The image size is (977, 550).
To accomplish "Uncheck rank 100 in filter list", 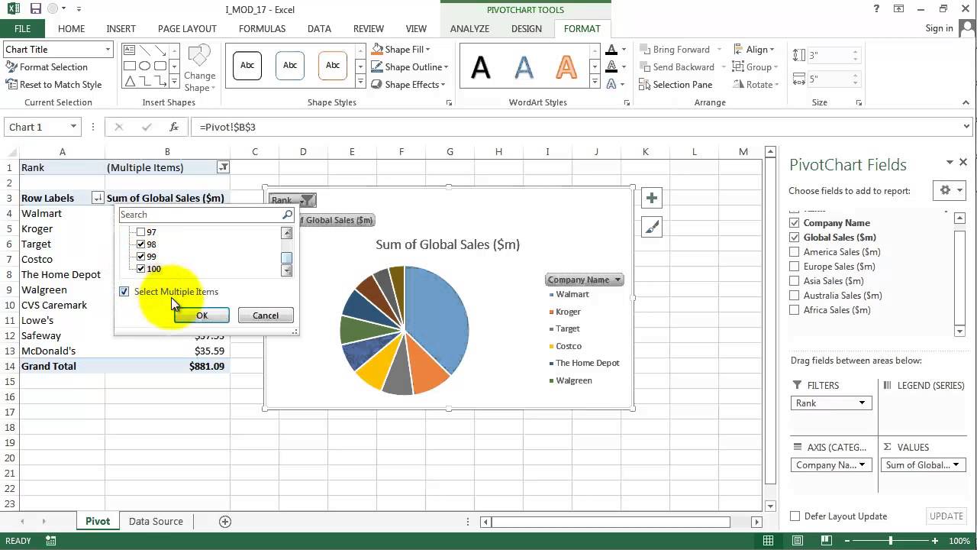I will point(140,269).
